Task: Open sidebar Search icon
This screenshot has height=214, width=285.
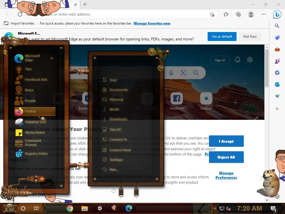Action: point(277,26)
